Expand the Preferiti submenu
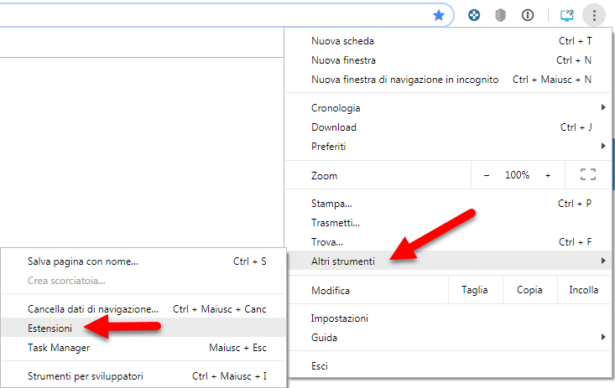This screenshot has height=388, width=615. (448, 146)
